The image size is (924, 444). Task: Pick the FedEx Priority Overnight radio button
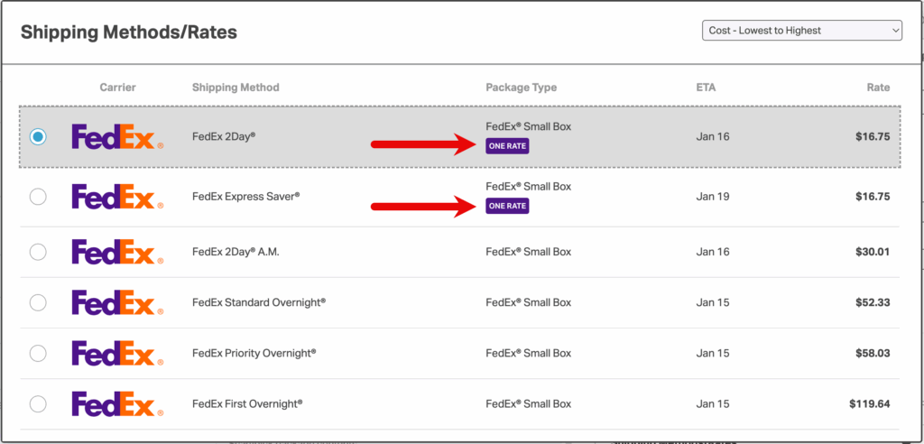pyautogui.click(x=38, y=354)
